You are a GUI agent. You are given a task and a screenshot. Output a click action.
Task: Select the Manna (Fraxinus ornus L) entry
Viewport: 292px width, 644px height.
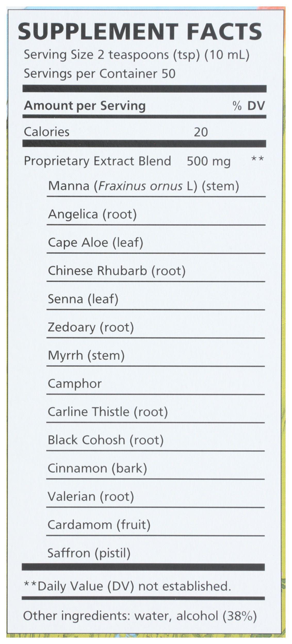144,186
